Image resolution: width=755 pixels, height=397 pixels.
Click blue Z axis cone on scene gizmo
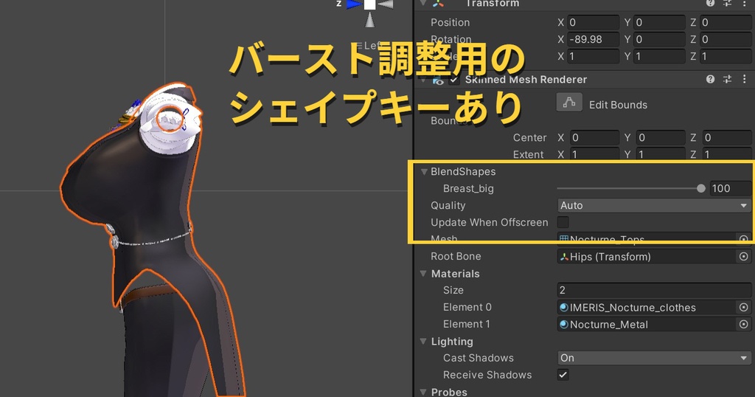(x=354, y=4)
